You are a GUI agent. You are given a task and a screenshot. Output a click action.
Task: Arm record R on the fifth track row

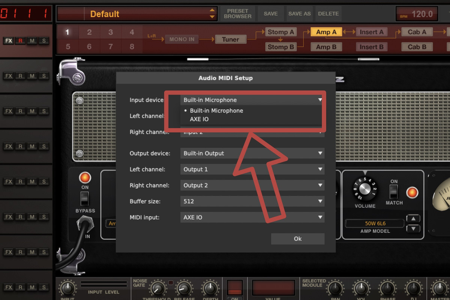21,181
